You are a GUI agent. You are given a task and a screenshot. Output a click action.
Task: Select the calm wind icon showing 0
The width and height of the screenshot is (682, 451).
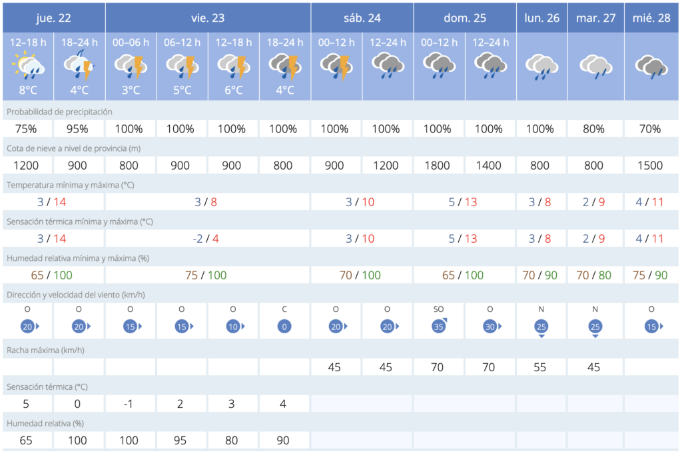pyautogui.click(x=284, y=327)
